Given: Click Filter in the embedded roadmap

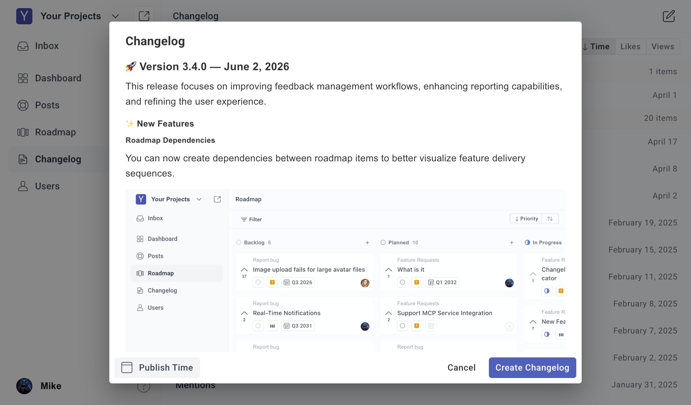Looking at the screenshot, I should tap(251, 219).
